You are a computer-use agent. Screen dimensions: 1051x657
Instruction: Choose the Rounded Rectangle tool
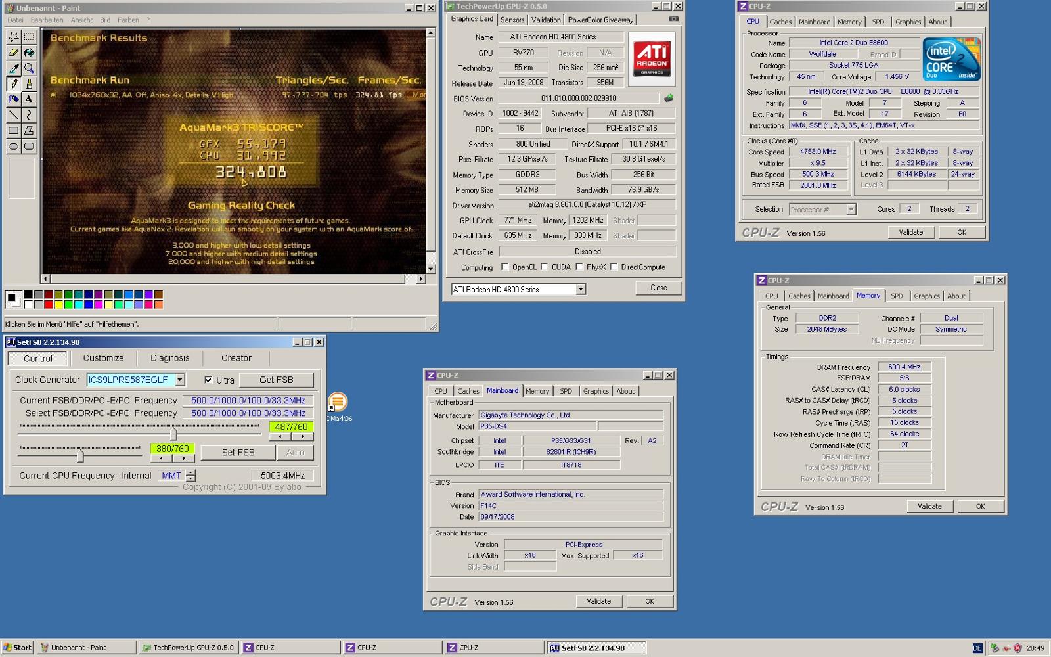pos(29,147)
